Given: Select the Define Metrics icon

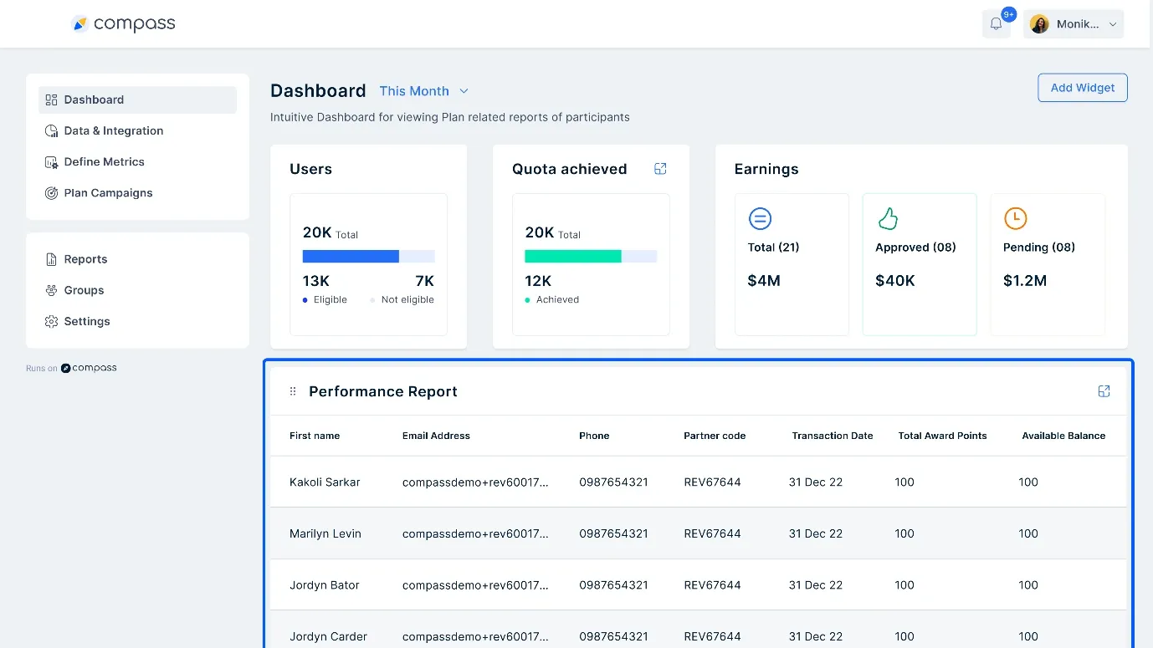Looking at the screenshot, I should (49, 161).
